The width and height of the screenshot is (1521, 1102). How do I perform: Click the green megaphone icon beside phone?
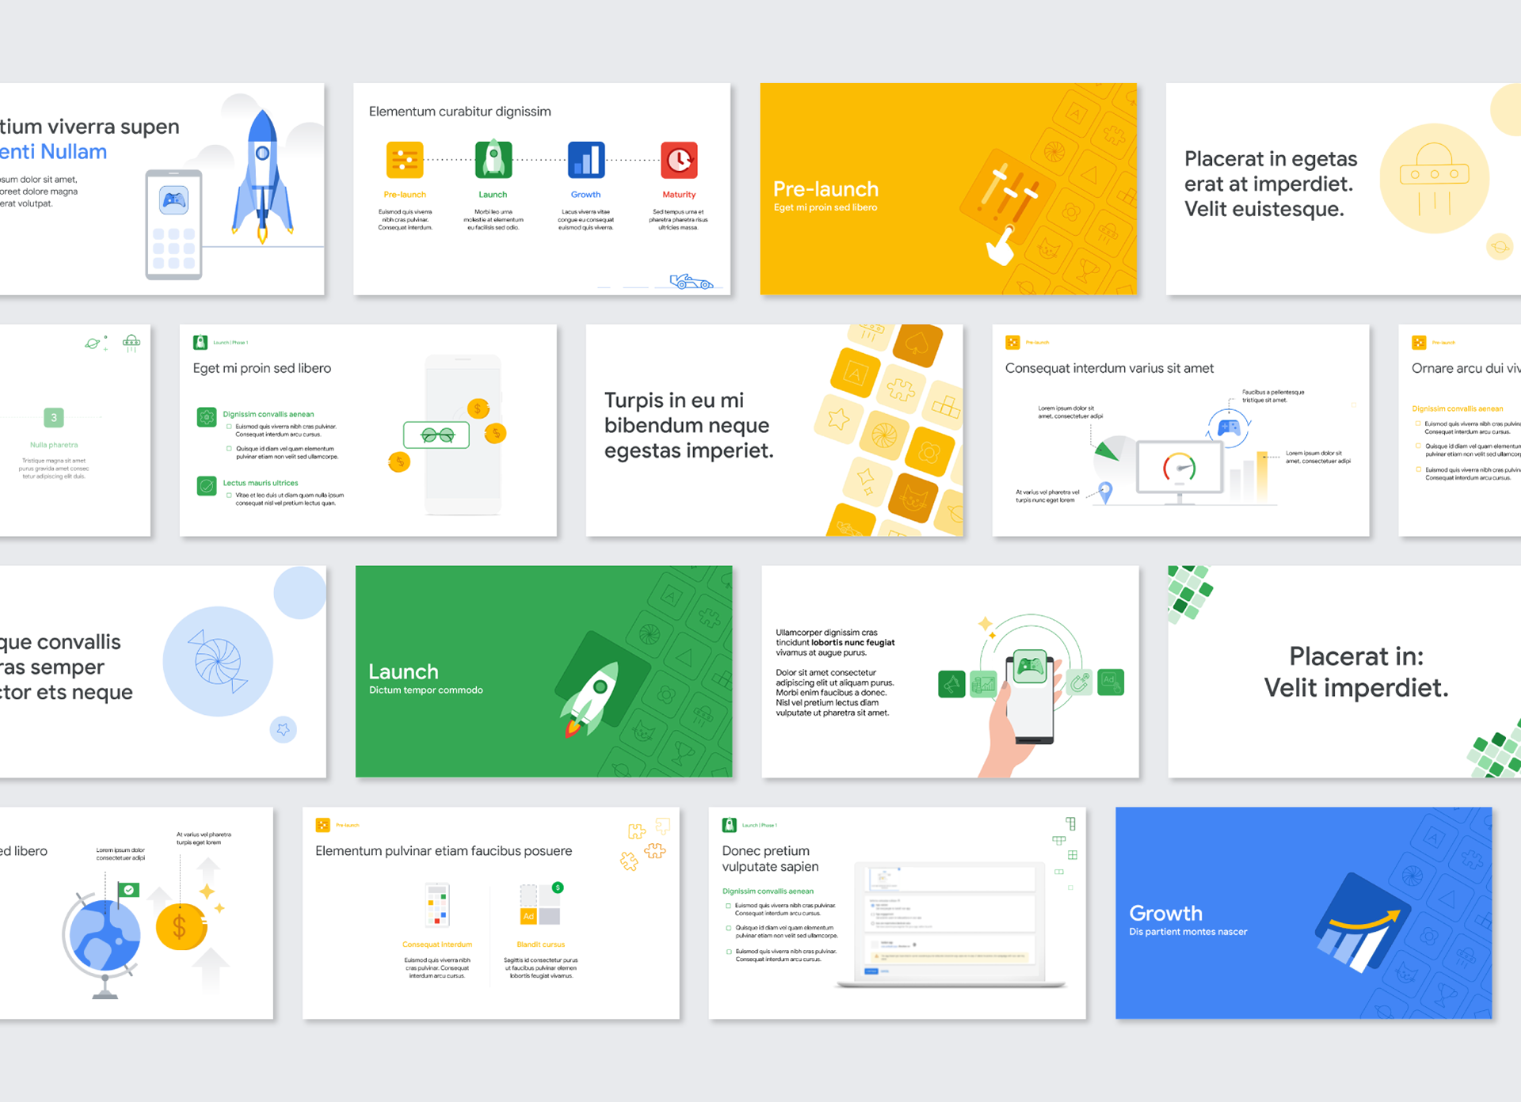[x=951, y=683]
